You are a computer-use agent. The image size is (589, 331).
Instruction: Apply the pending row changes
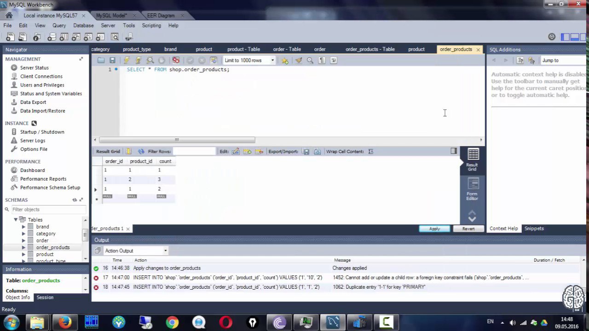tap(434, 228)
